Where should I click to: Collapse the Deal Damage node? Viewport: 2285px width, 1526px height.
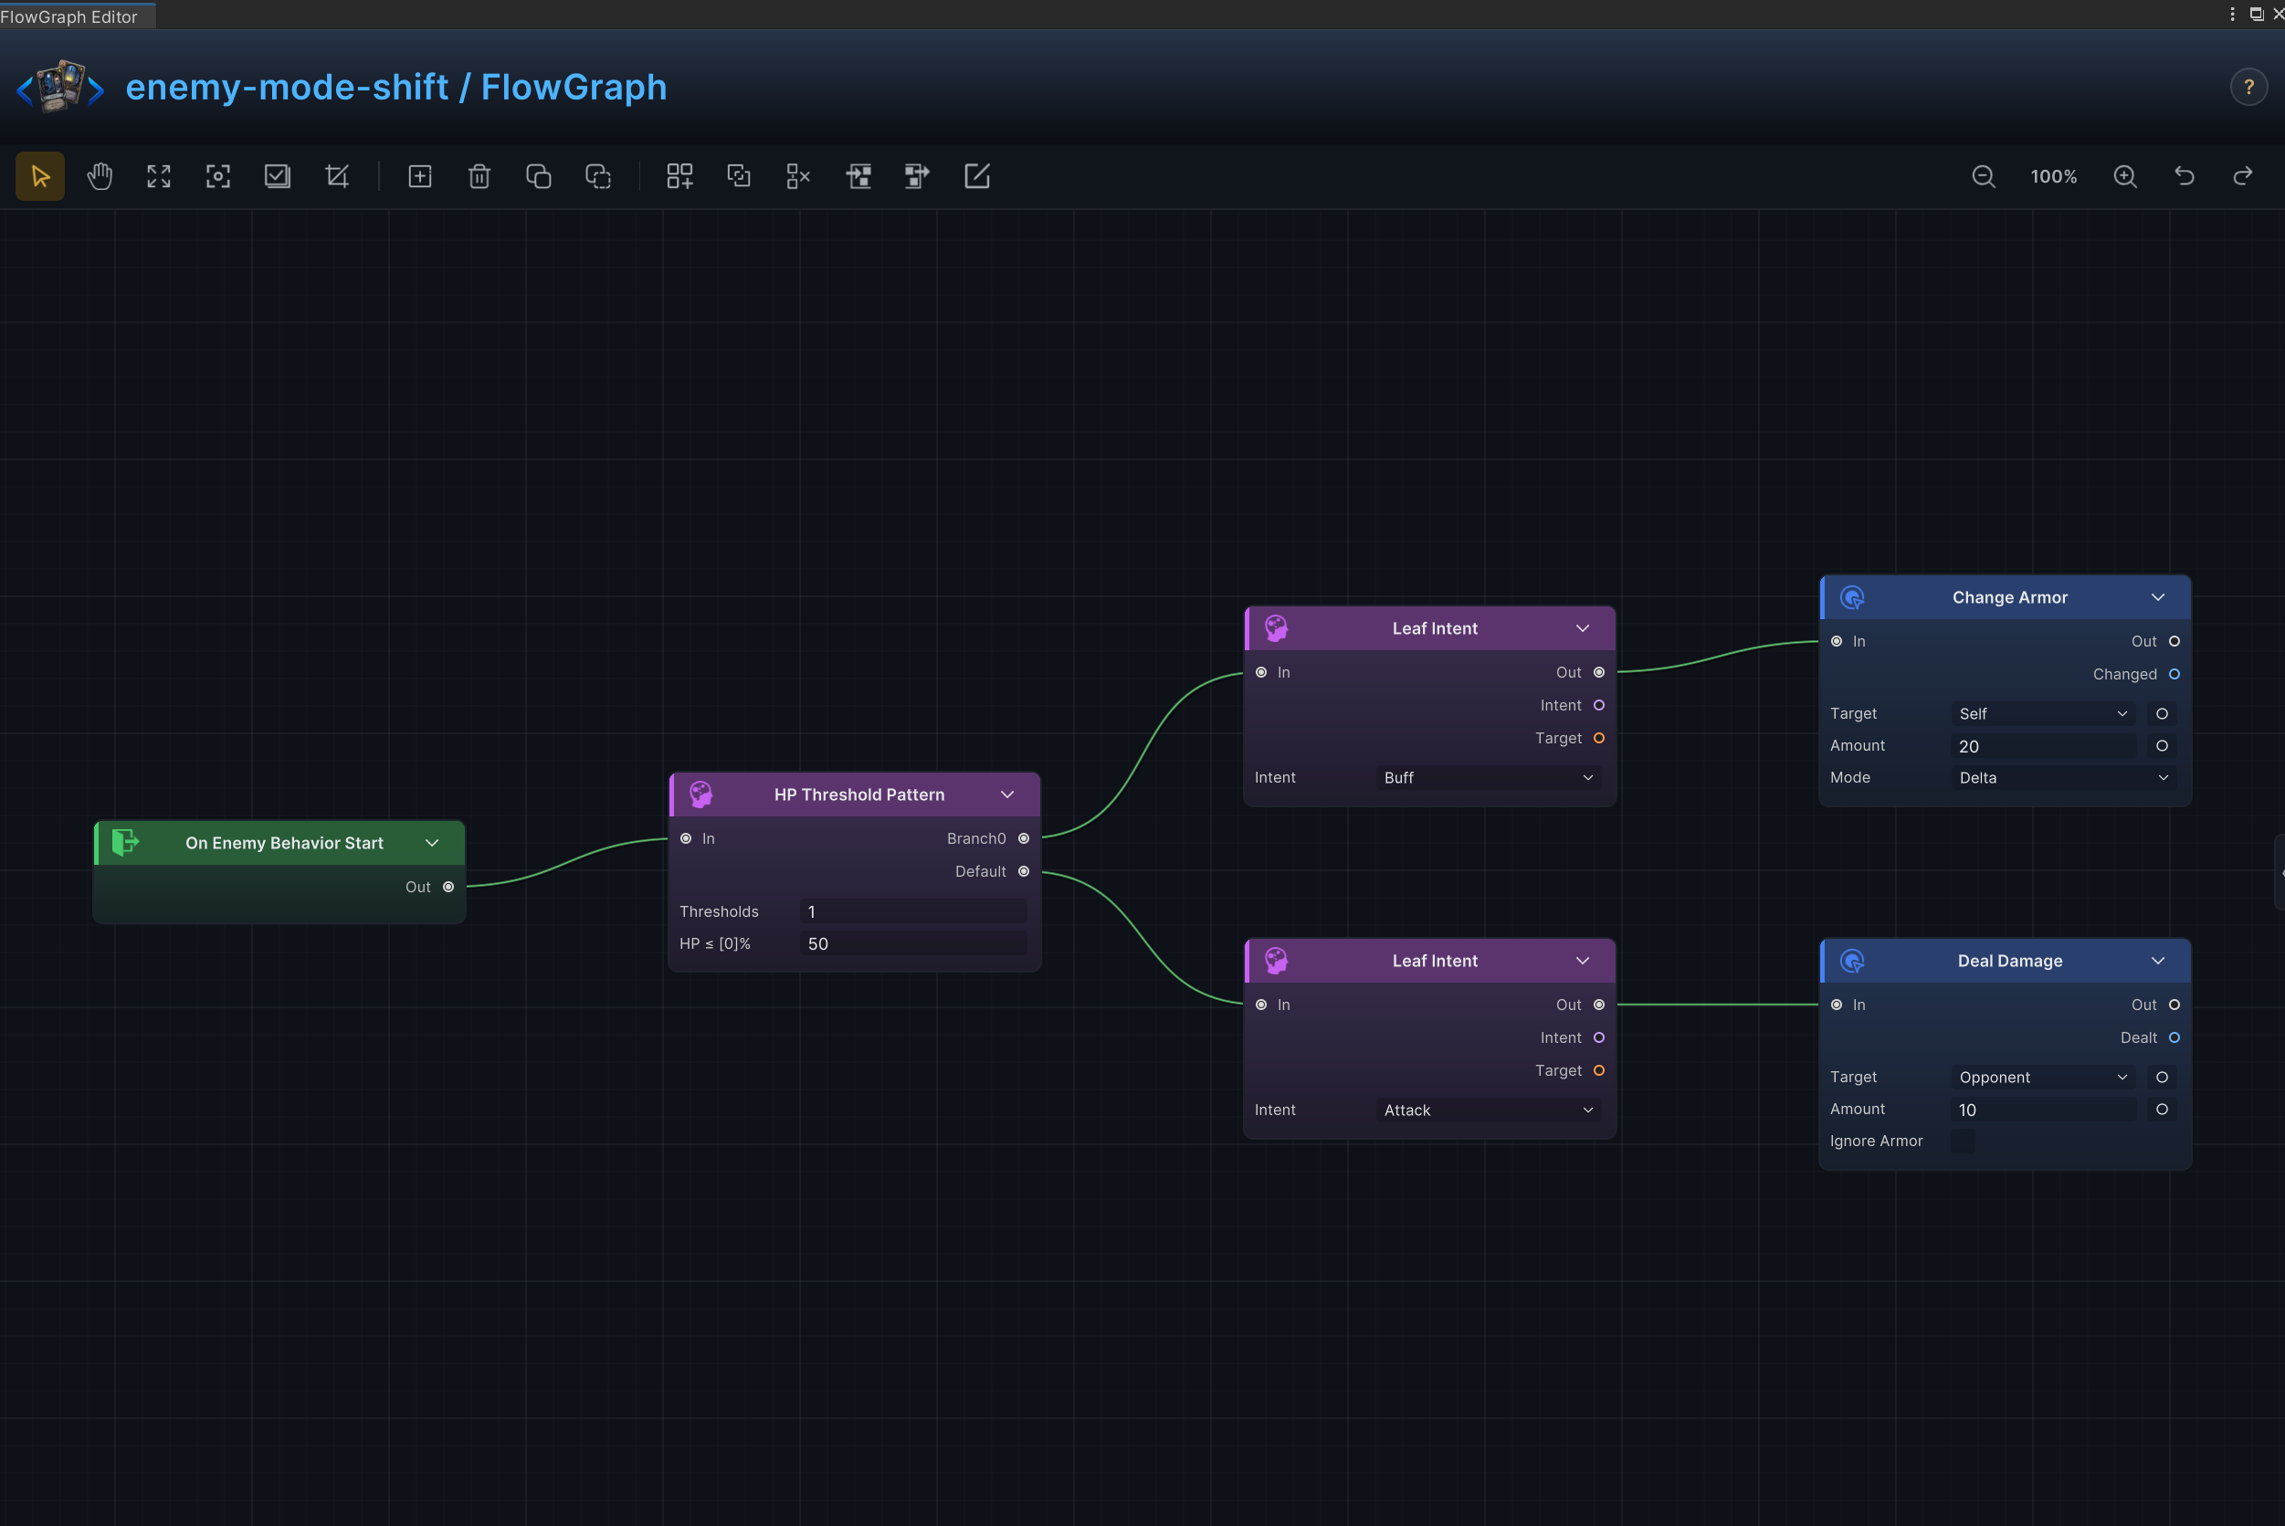[2157, 961]
